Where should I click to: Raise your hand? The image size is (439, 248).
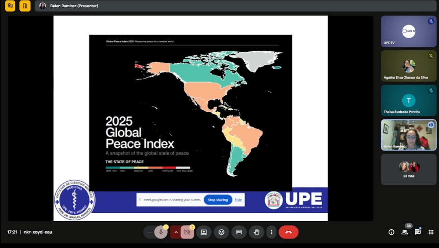click(257, 232)
